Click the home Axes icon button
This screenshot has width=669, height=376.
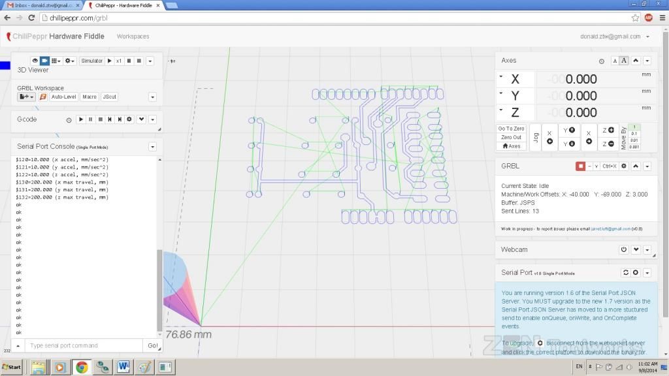tap(511, 146)
